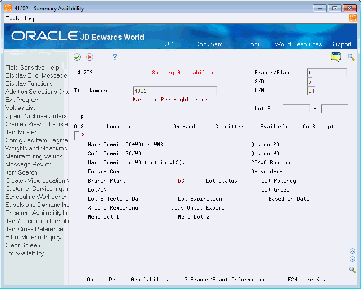
Task: Open the Tools menu
Action: point(13,18)
